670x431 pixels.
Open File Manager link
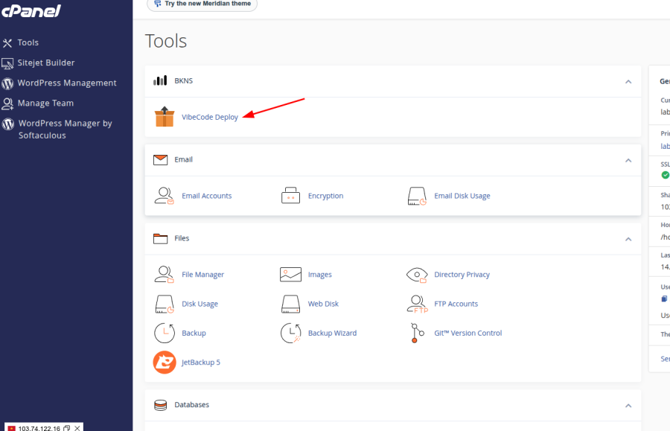(x=203, y=274)
